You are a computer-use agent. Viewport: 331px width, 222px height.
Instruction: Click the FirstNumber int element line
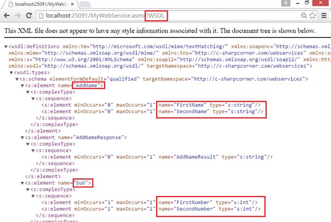pos(150,202)
